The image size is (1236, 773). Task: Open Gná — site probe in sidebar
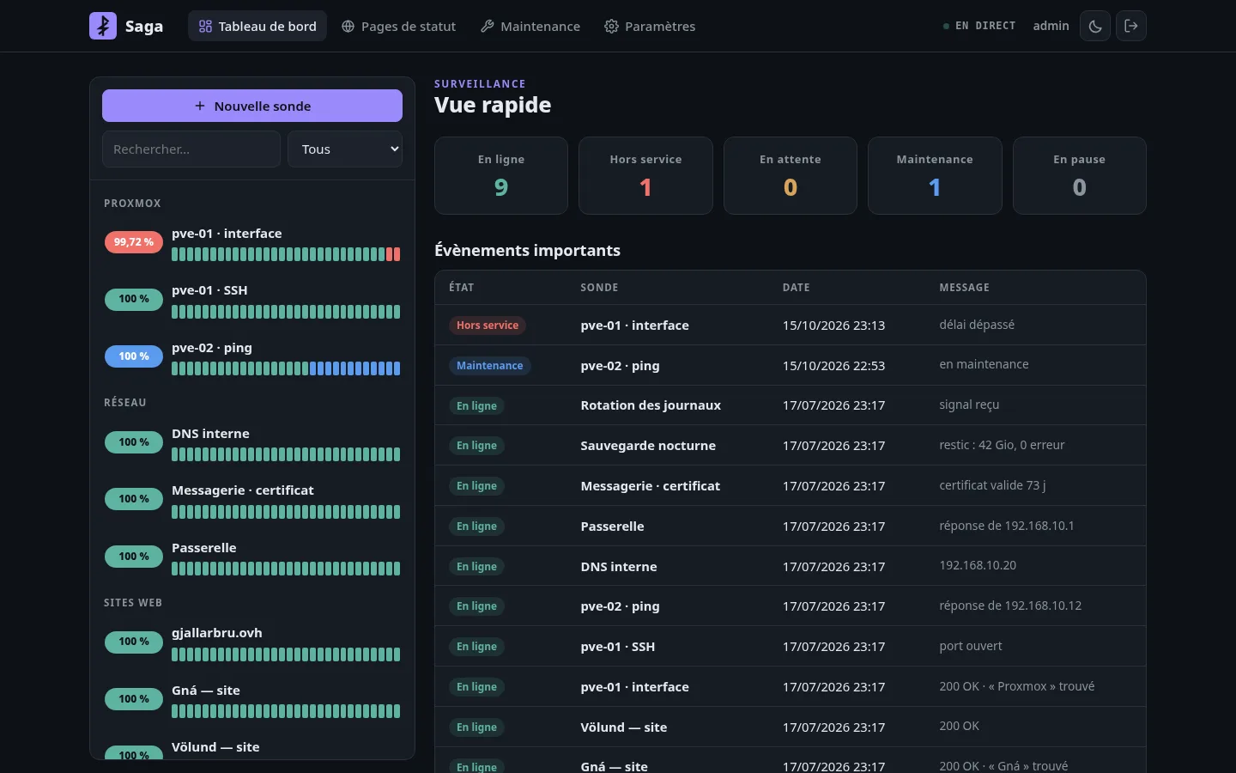pos(252,701)
